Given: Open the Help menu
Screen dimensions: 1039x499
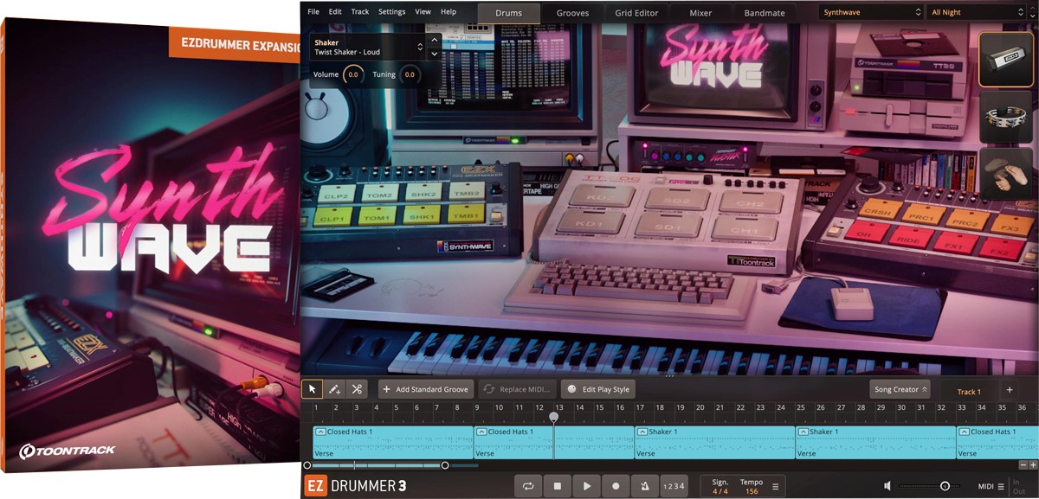Looking at the screenshot, I should coord(449,12).
